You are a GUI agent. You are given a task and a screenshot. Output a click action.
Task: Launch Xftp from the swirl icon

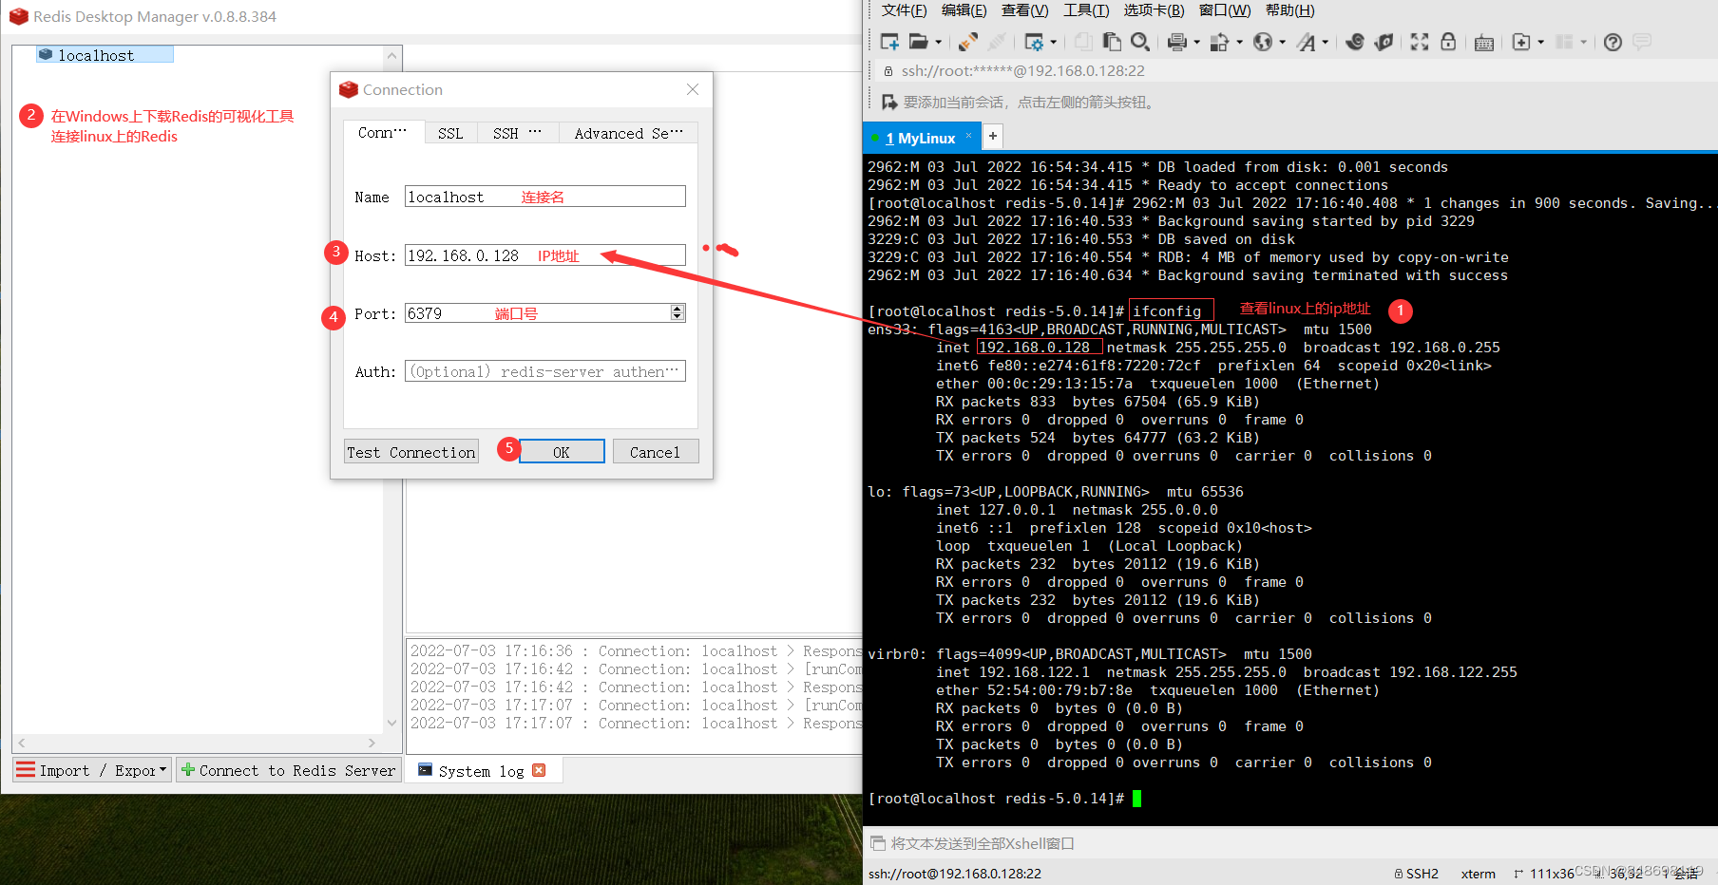tap(1356, 42)
